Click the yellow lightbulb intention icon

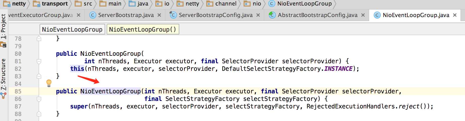pos(49,83)
